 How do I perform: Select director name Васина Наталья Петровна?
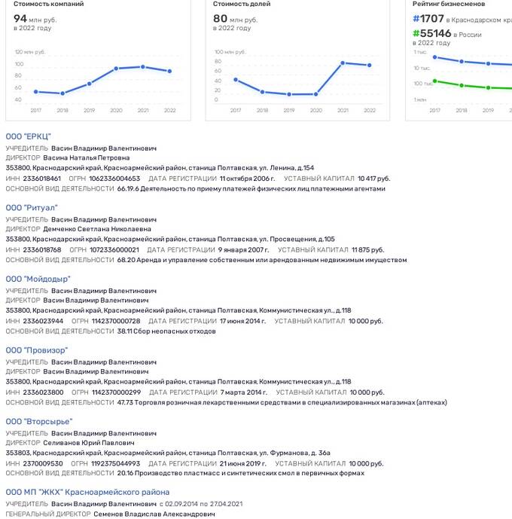coord(87,158)
